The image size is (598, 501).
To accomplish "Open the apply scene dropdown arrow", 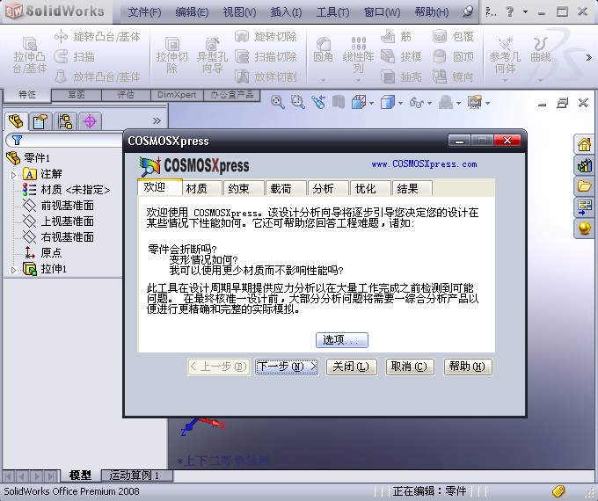I will (458, 104).
